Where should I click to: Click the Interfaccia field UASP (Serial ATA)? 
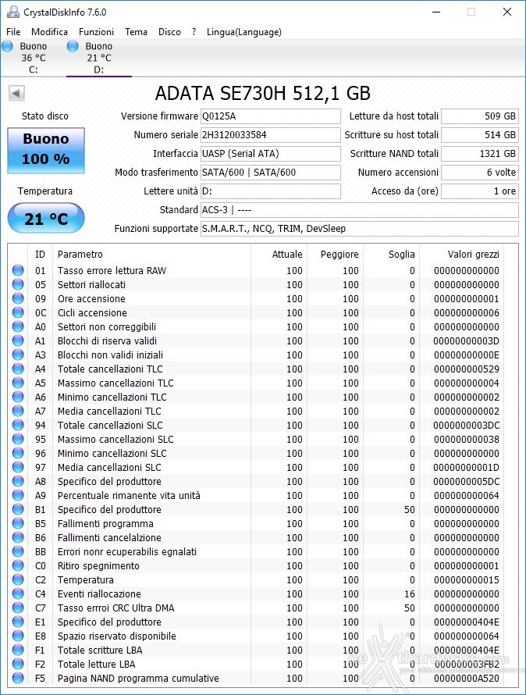[x=270, y=154]
